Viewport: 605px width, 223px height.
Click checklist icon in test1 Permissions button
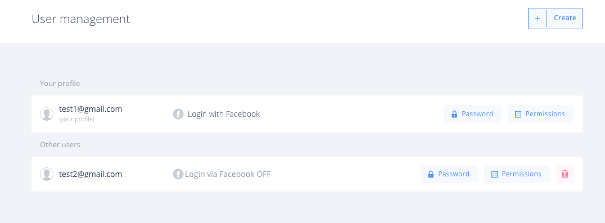518,114
